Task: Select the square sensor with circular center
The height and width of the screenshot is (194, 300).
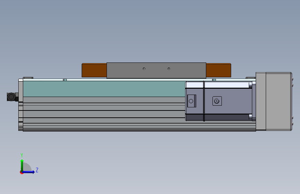Action: tap(217, 101)
